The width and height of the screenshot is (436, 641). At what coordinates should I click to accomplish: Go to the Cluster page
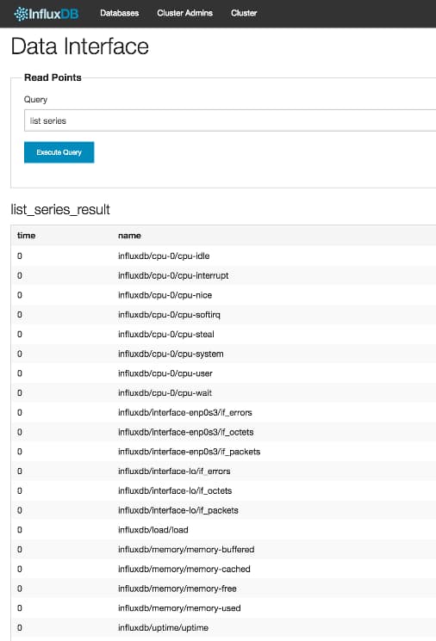[244, 13]
